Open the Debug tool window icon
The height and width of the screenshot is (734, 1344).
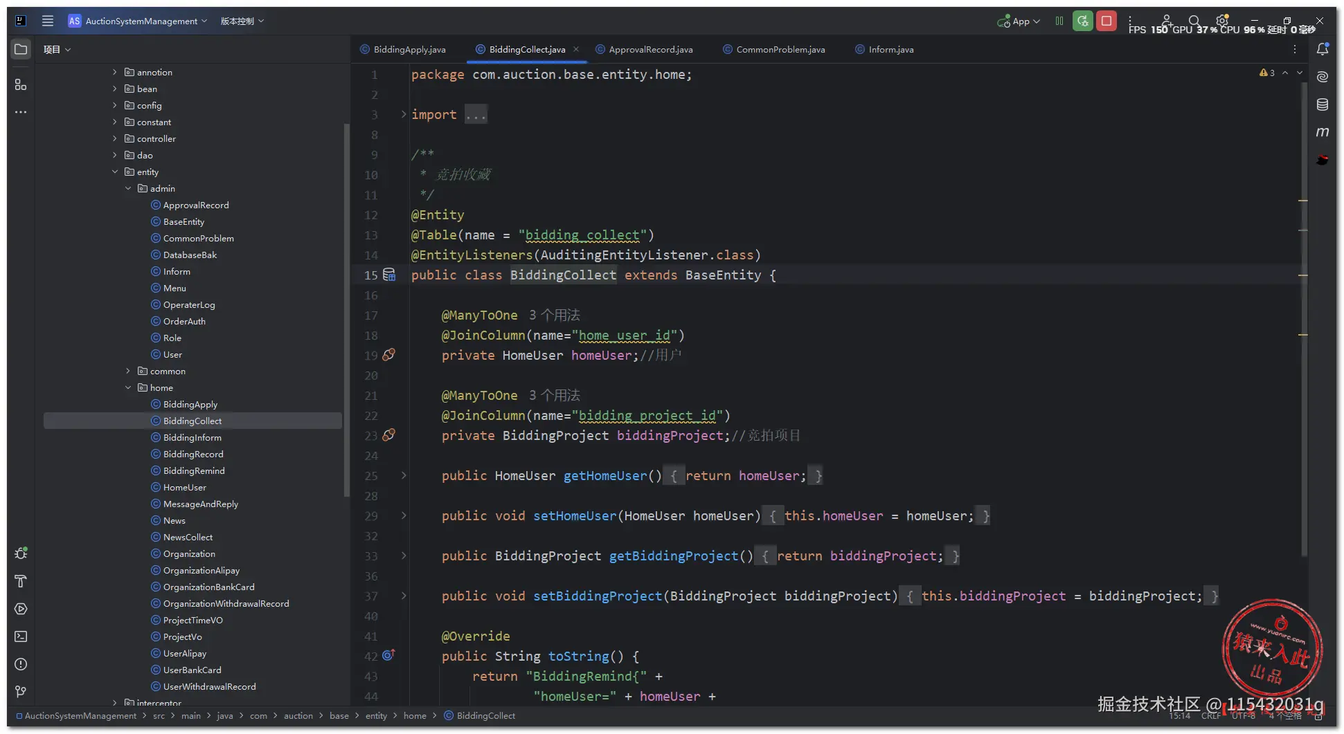point(21,553)
